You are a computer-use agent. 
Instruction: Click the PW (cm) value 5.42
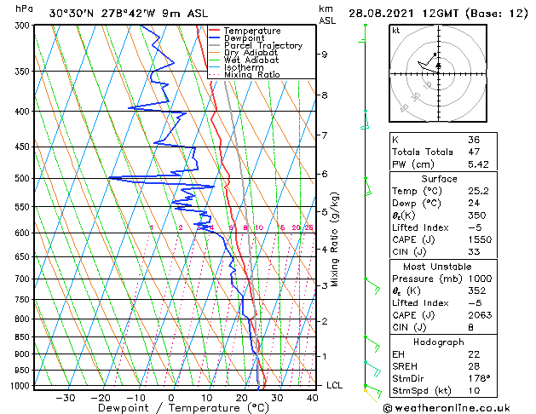point(478,164)
